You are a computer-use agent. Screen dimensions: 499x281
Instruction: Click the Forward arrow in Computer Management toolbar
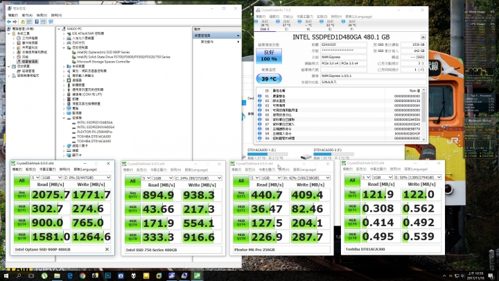click(15, 22)
